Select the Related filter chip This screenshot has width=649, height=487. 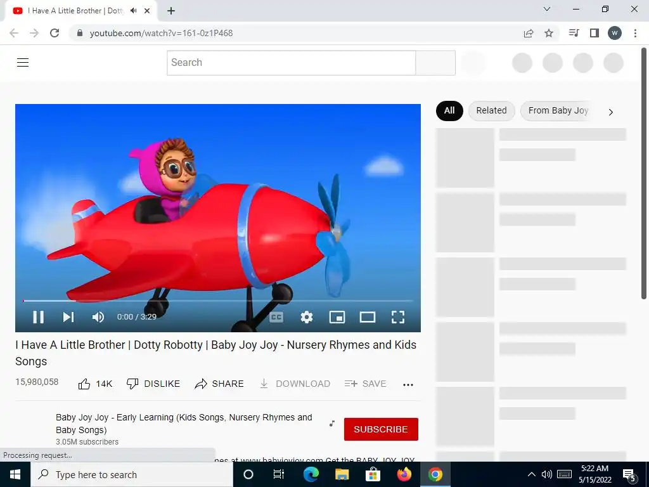click(x=491, y=110)
